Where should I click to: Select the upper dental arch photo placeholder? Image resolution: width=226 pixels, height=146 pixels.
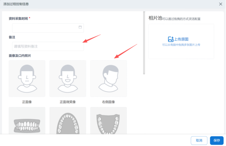click(68, 121)
